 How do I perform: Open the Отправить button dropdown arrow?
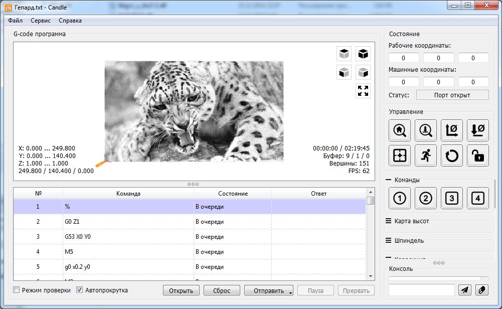tap(290, 292)
